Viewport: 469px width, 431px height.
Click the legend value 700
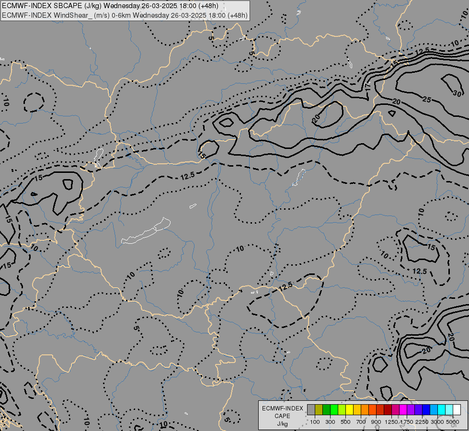361,422
